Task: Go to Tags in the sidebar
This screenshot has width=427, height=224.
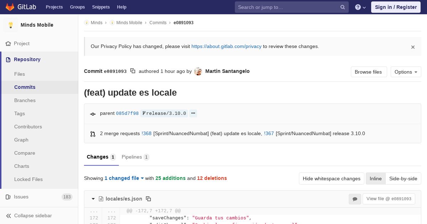Action: pos(20,113)
